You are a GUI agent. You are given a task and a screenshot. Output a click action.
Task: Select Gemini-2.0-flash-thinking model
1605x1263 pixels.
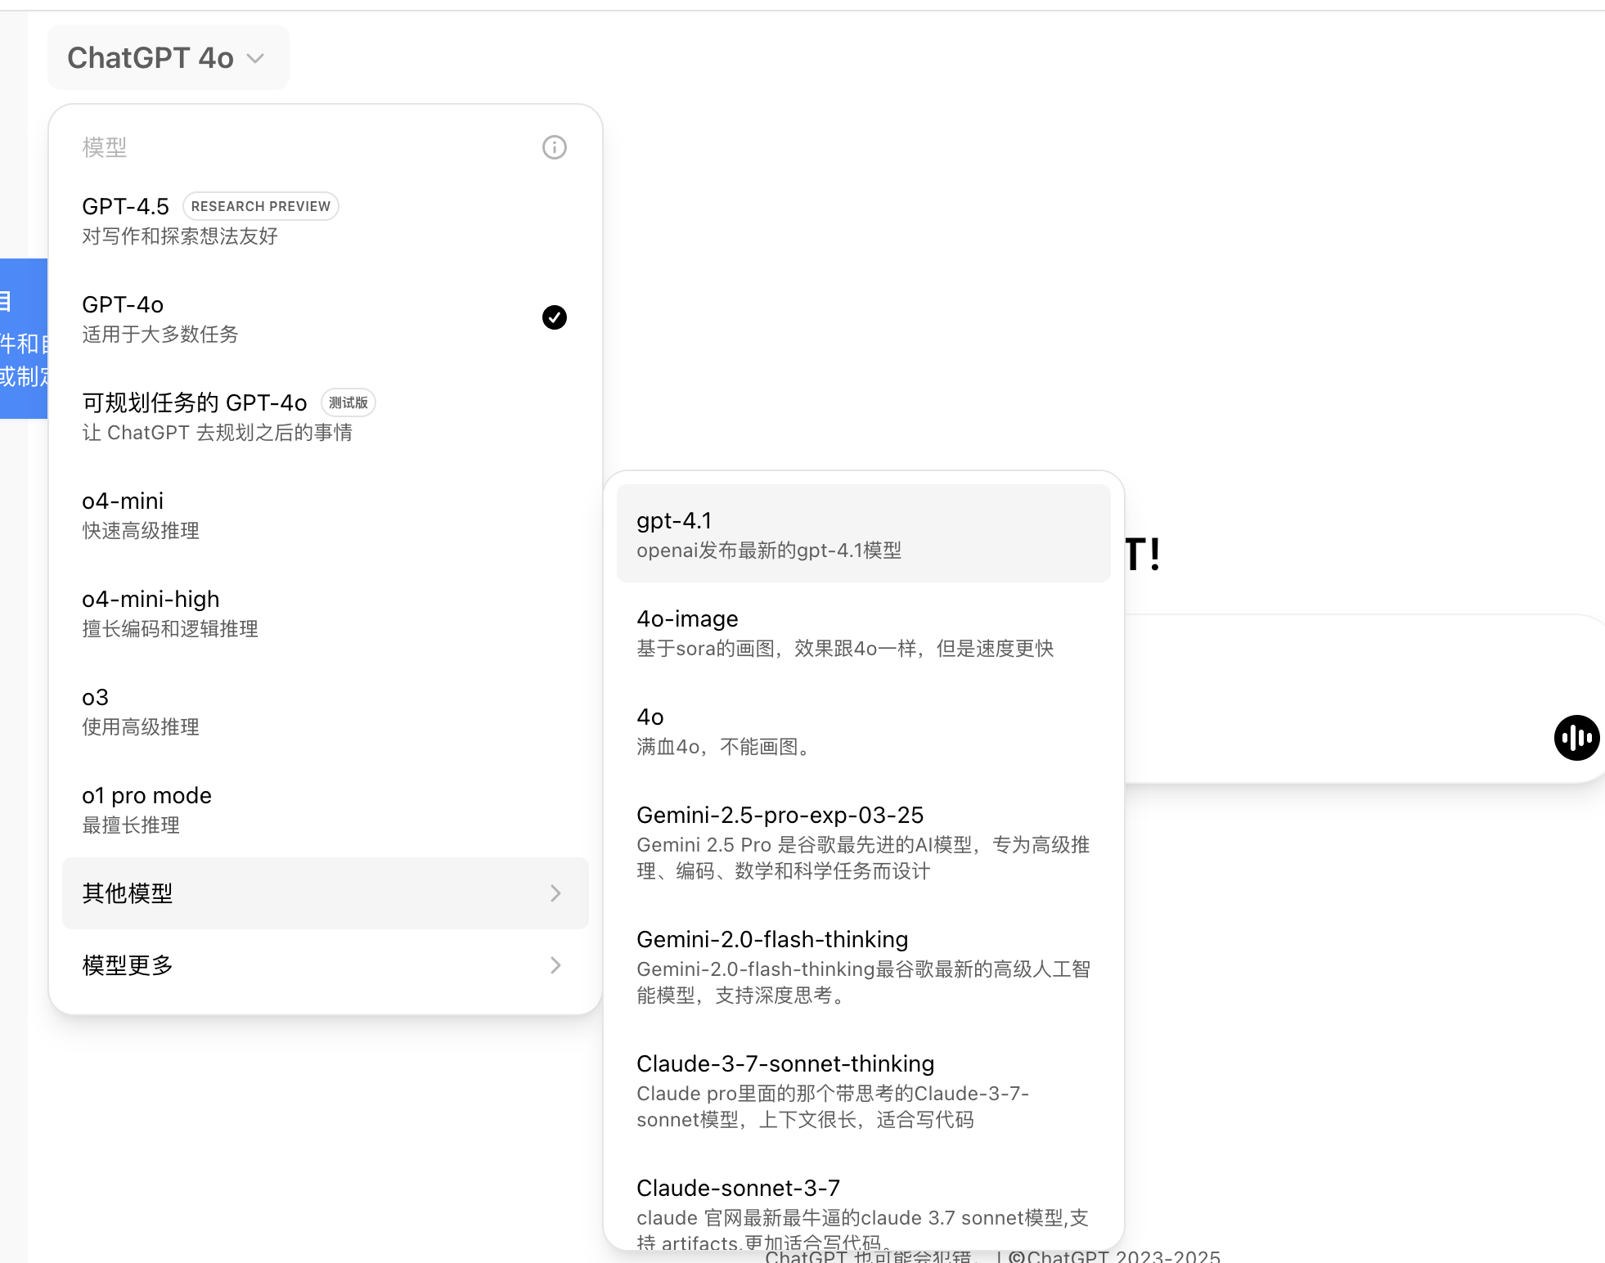click(x=864, y=967)
